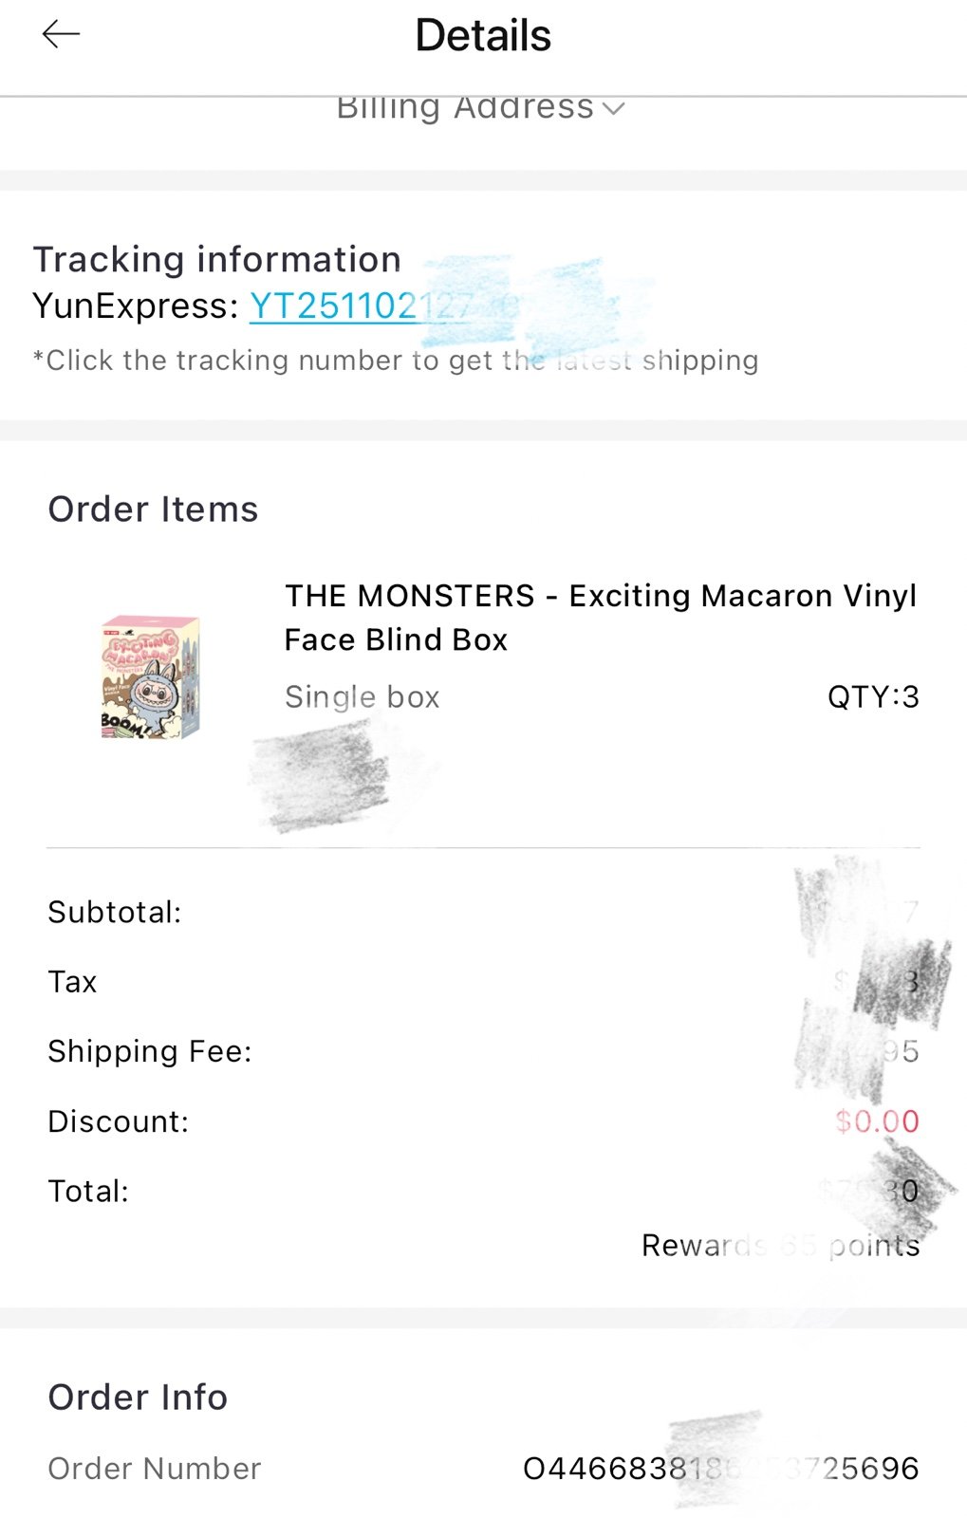Image resolution: width=967 pixels, height=1518 pixels.
Task: Tap the Single box variant label
Action: pos(363,697)
